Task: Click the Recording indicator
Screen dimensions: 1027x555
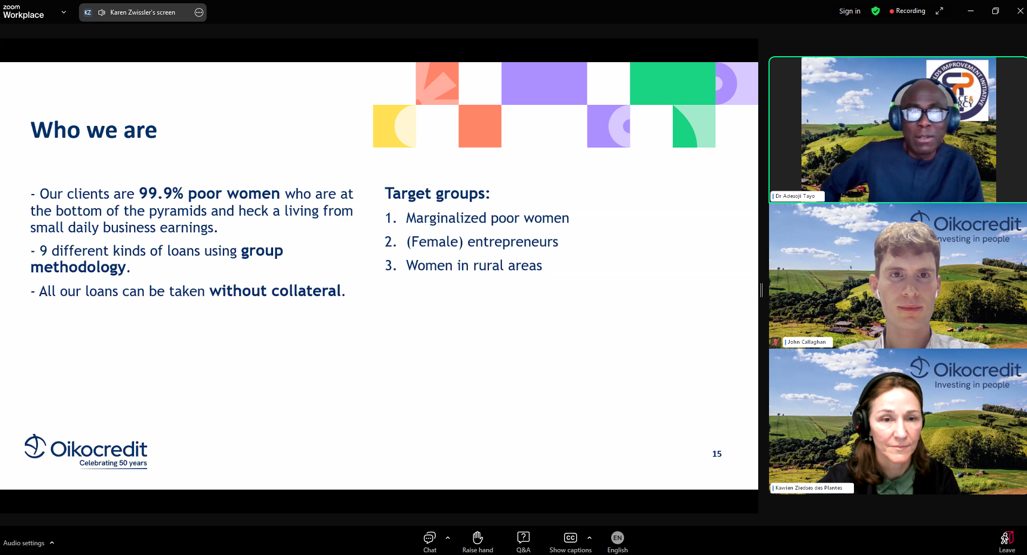Action: pos(907,11)
